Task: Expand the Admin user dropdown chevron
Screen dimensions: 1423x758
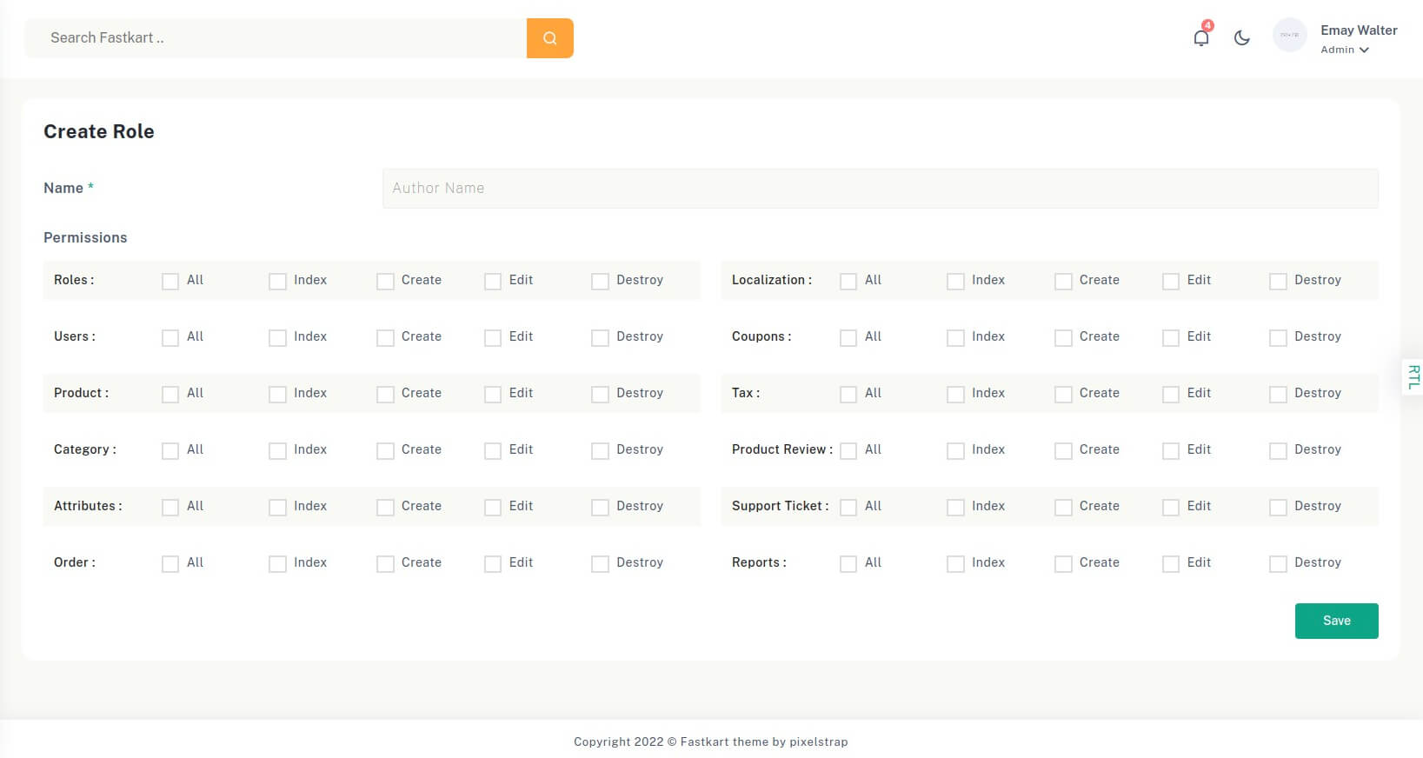Action: [1364, 50]
